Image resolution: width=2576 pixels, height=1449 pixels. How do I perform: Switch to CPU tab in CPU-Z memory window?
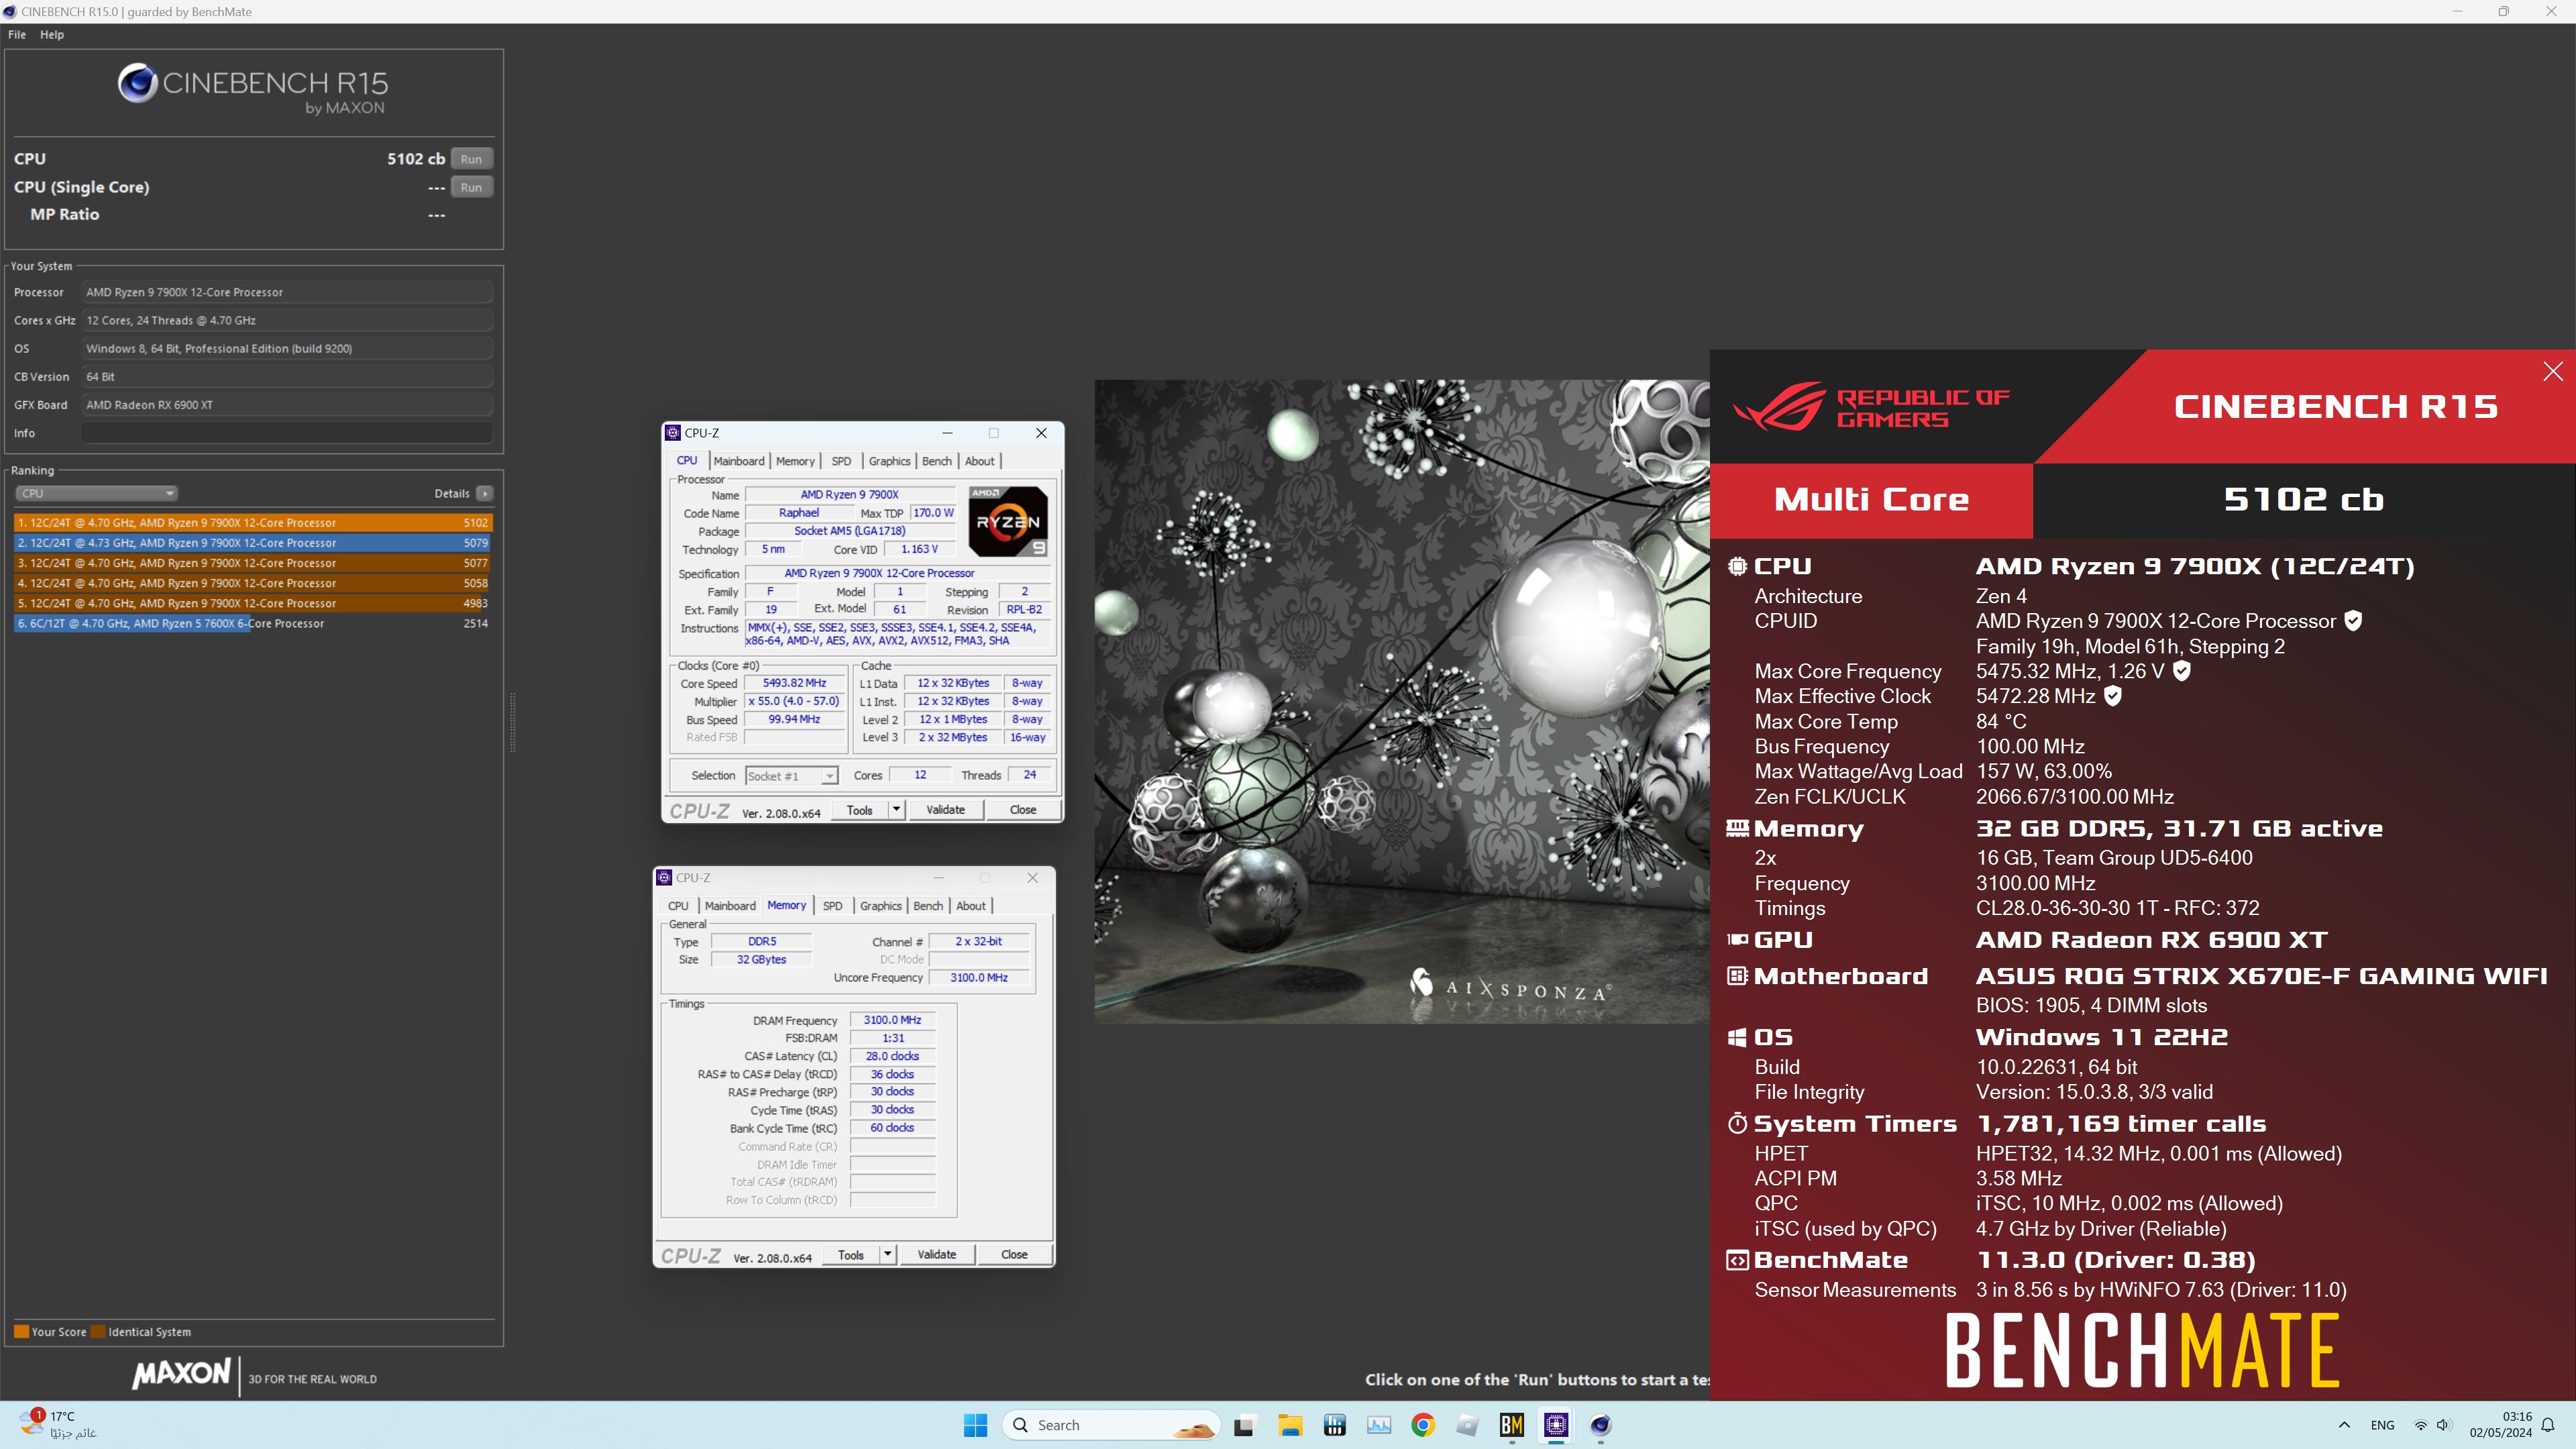coord(678,906)
